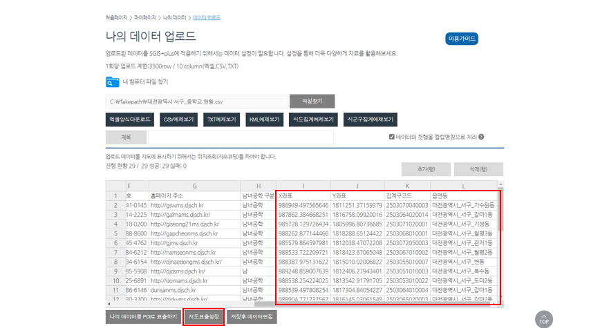Click the 삭제(행) delete row button
This screenshot has width=609, height=328.
click(478, 169)
